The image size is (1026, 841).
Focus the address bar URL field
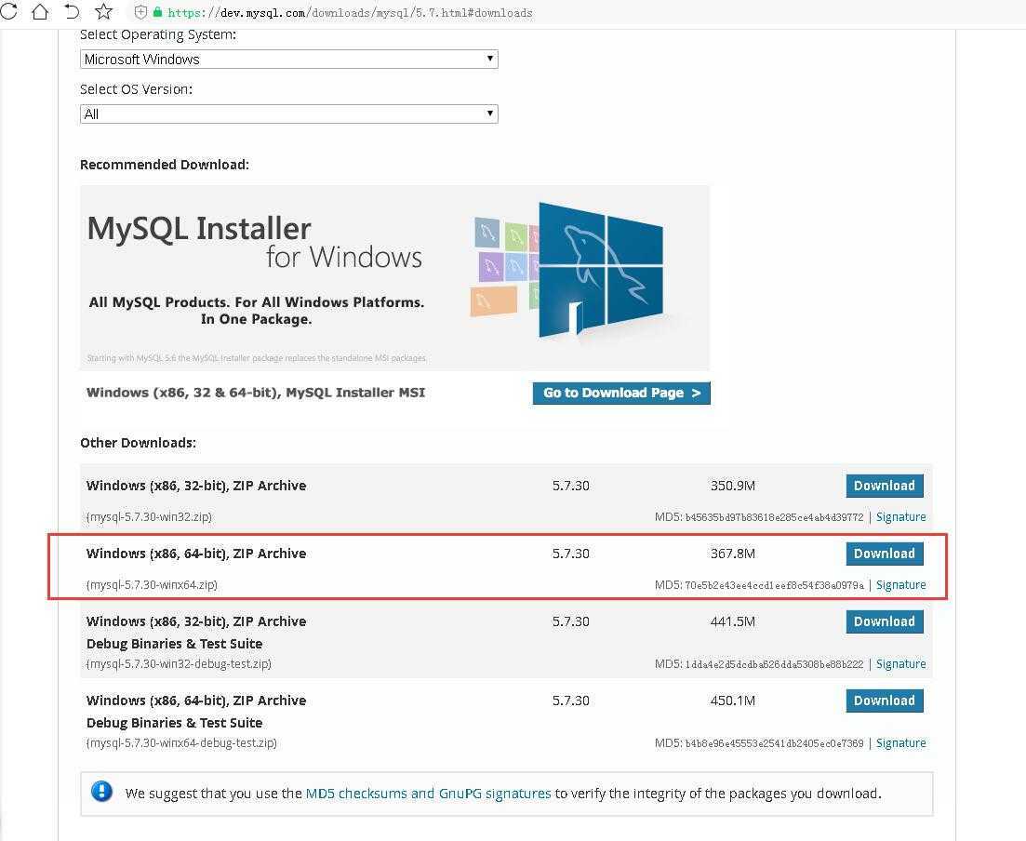pyautogui.click(x=350, y=12)
